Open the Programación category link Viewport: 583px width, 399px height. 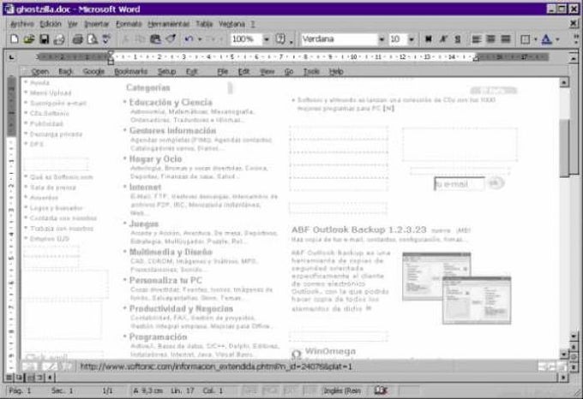(158, 337)
